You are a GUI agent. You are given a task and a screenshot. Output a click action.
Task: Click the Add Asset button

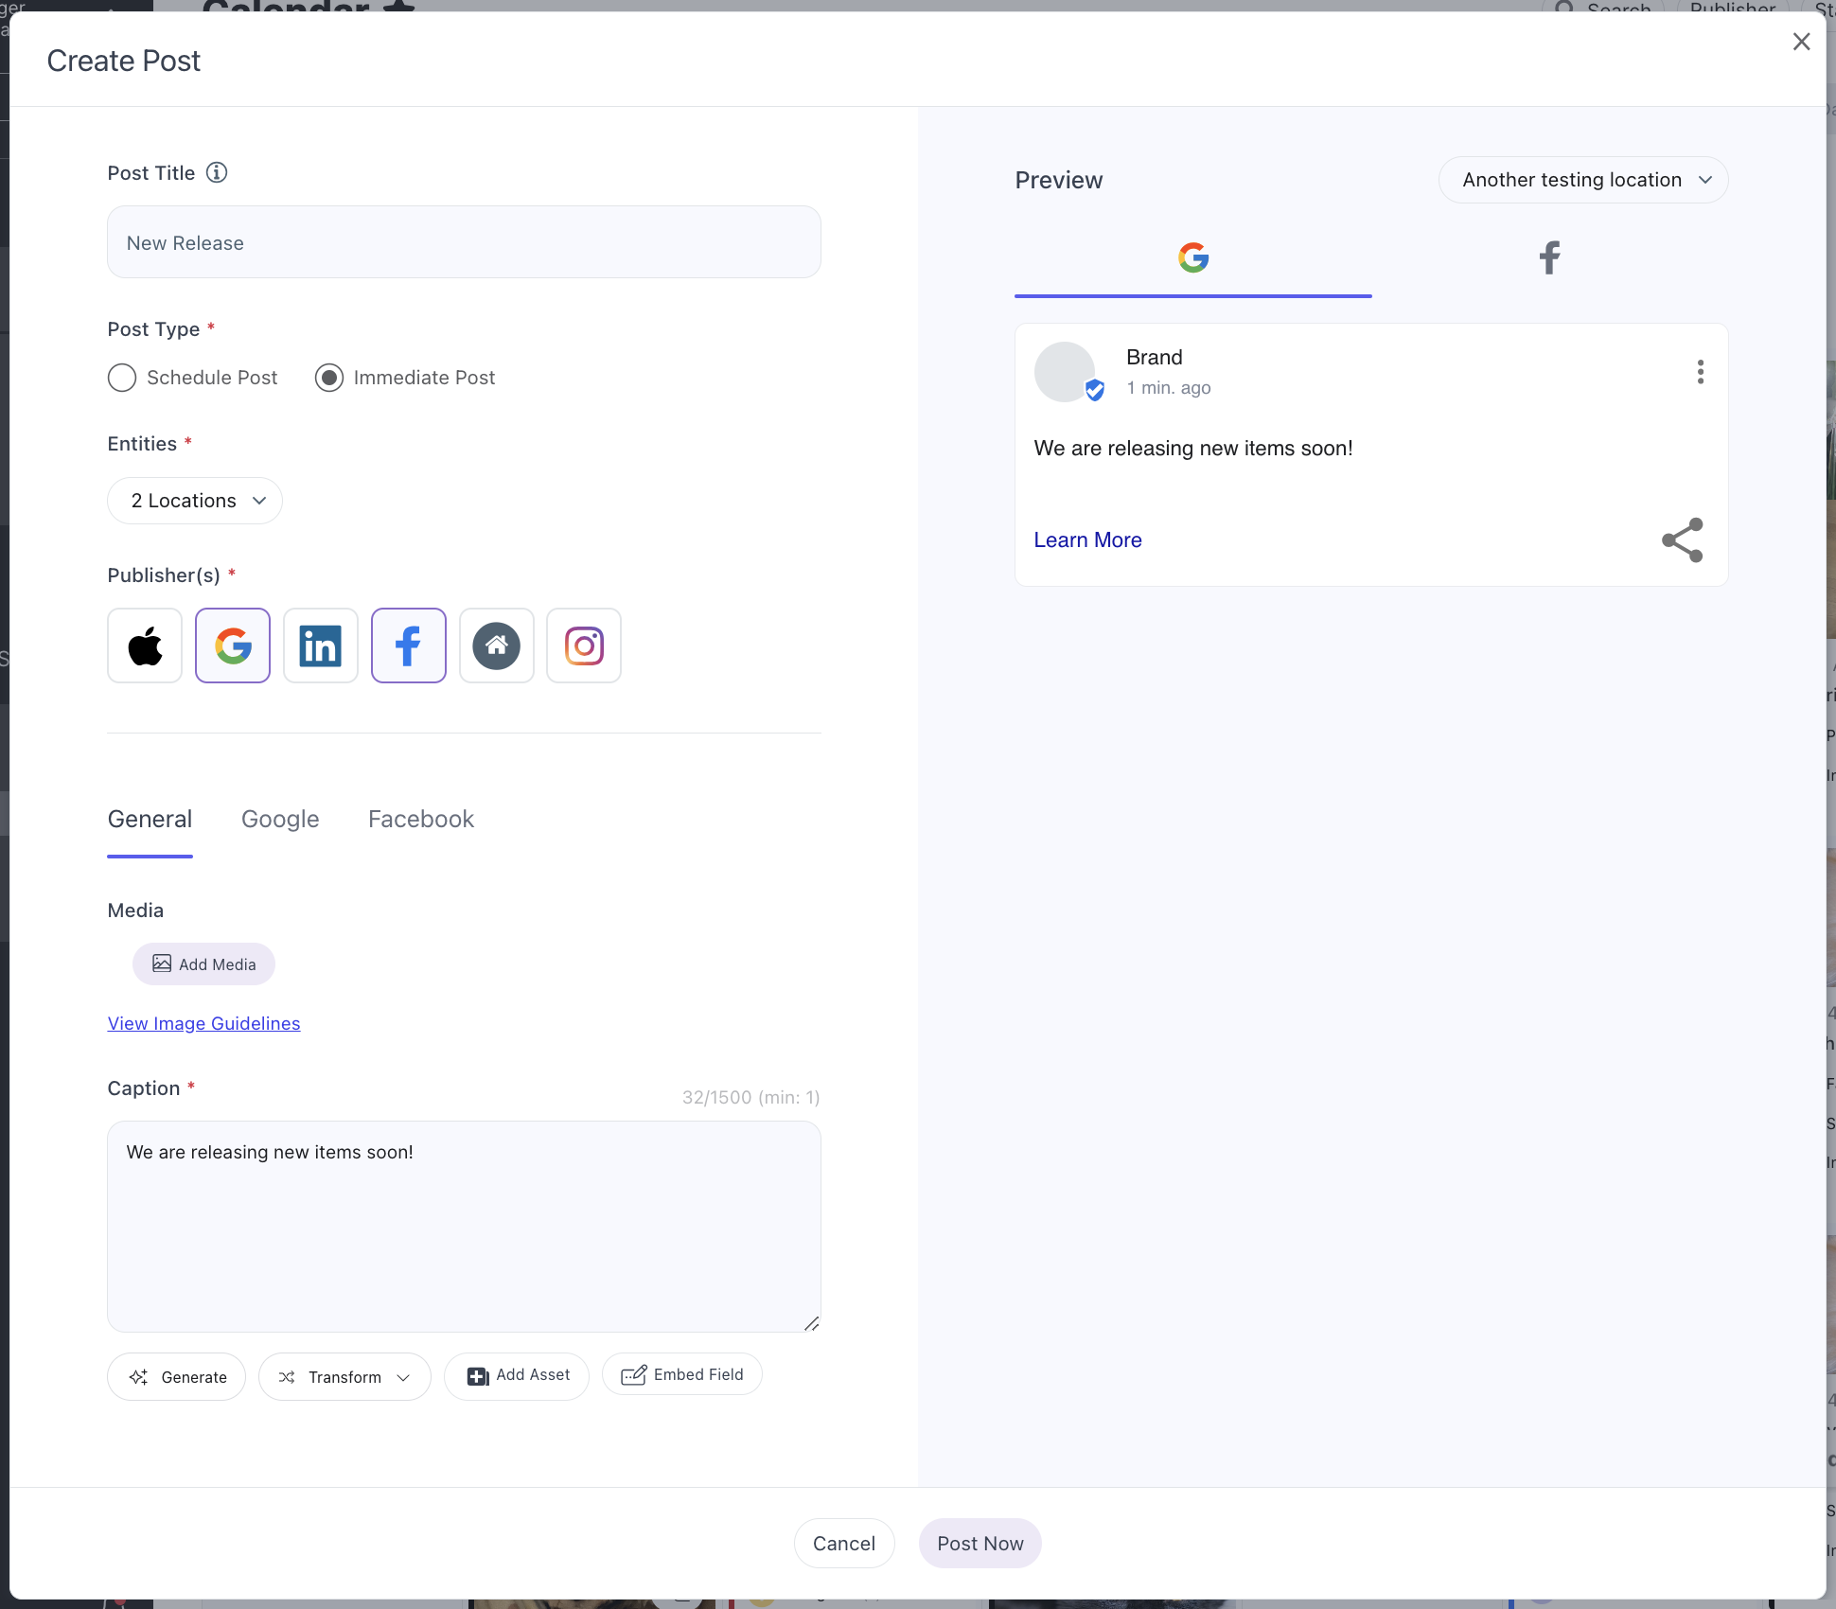(x=517, y=1375)
